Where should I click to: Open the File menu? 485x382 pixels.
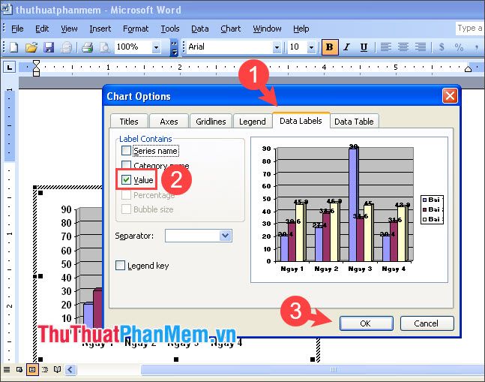17,29
